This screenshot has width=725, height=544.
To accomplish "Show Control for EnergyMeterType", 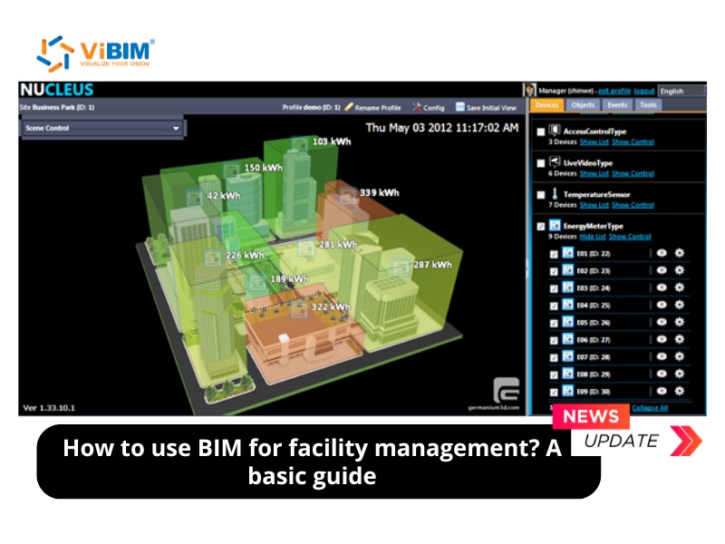I will [x=630, y=237].
